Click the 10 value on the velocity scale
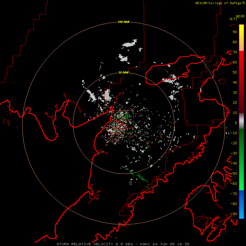Image resolution: width=246 pixels, height=246 pixels. click(x=235, y=113)
